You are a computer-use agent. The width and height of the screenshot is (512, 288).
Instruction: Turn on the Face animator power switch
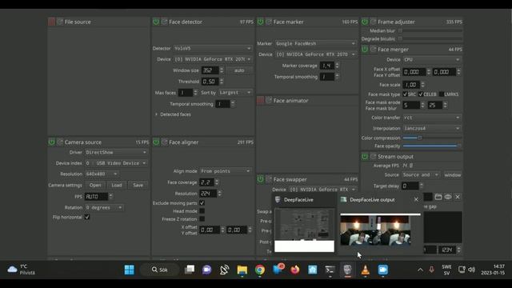click(x=261, y=100)
